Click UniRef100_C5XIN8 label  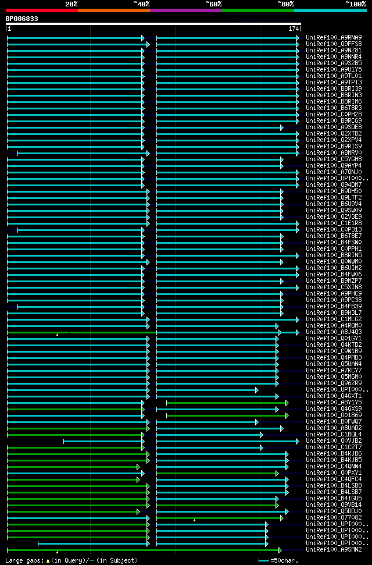[x=334, y=287]
